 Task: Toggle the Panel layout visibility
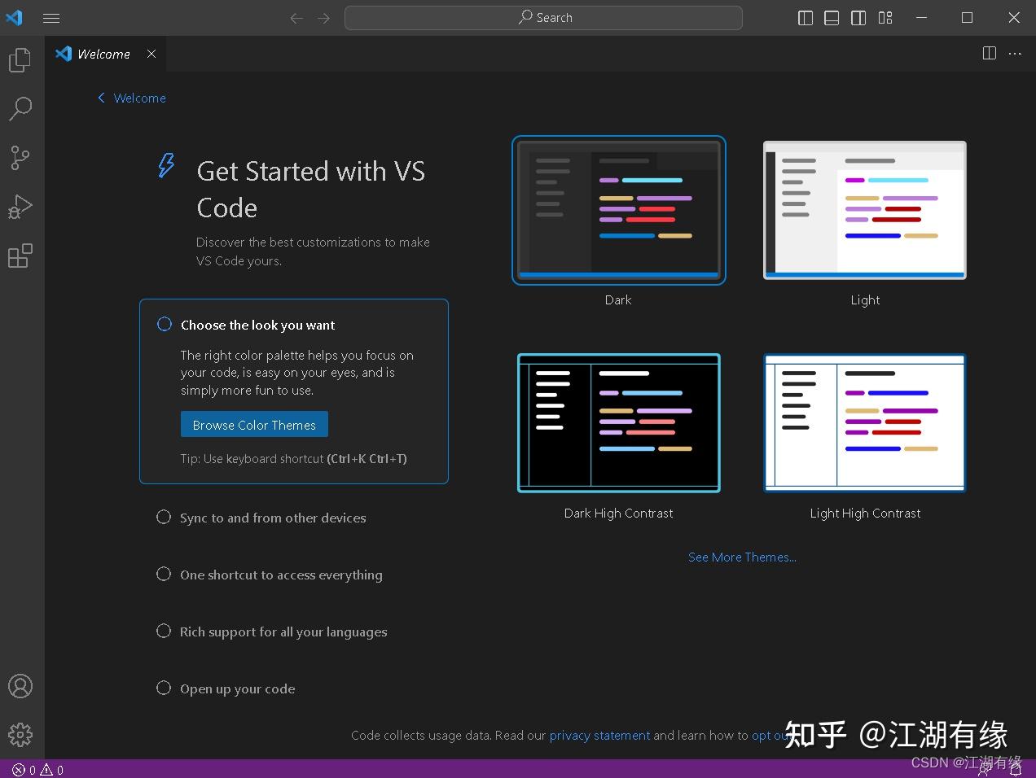pyautogui.click(x=832, y=17)
